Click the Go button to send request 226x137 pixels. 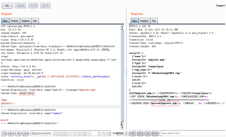coord(7,6)
